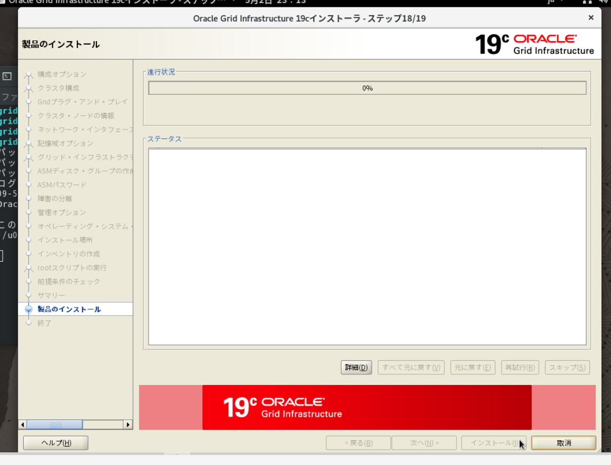The width and height of the screenshot is (611, 465).
Task: Select the 製品のインストール current step
Action: [70, 309]
